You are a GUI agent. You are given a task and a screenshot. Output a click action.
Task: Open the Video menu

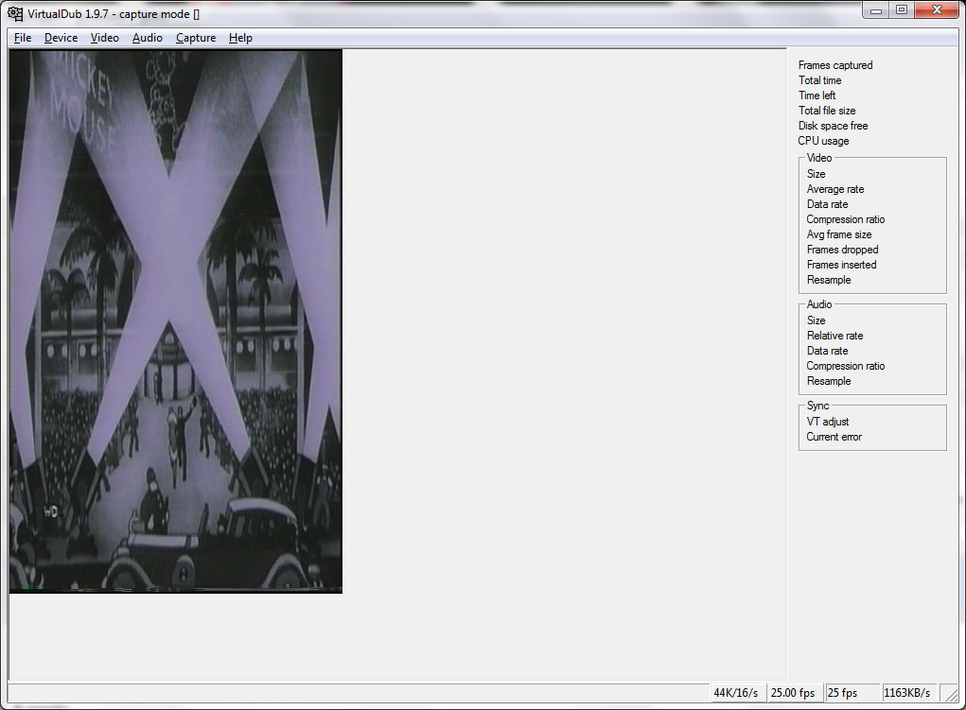click(x=105, y=38)
